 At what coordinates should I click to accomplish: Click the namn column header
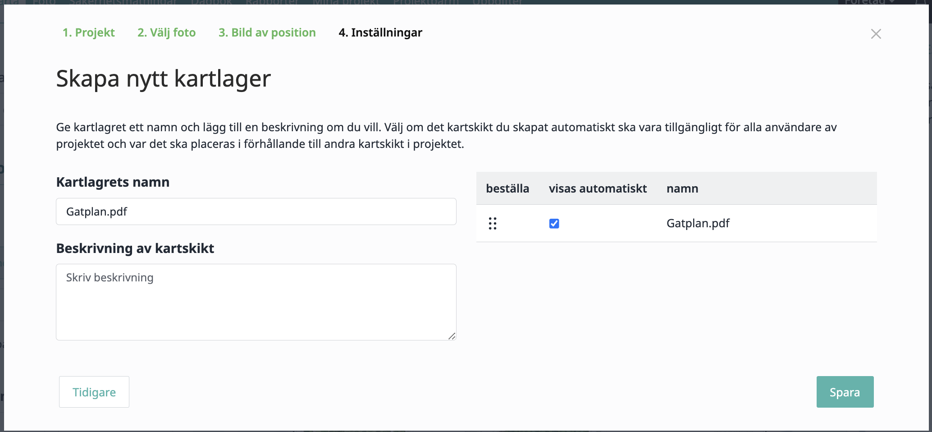pyautogui.click(x=682, y=188)
